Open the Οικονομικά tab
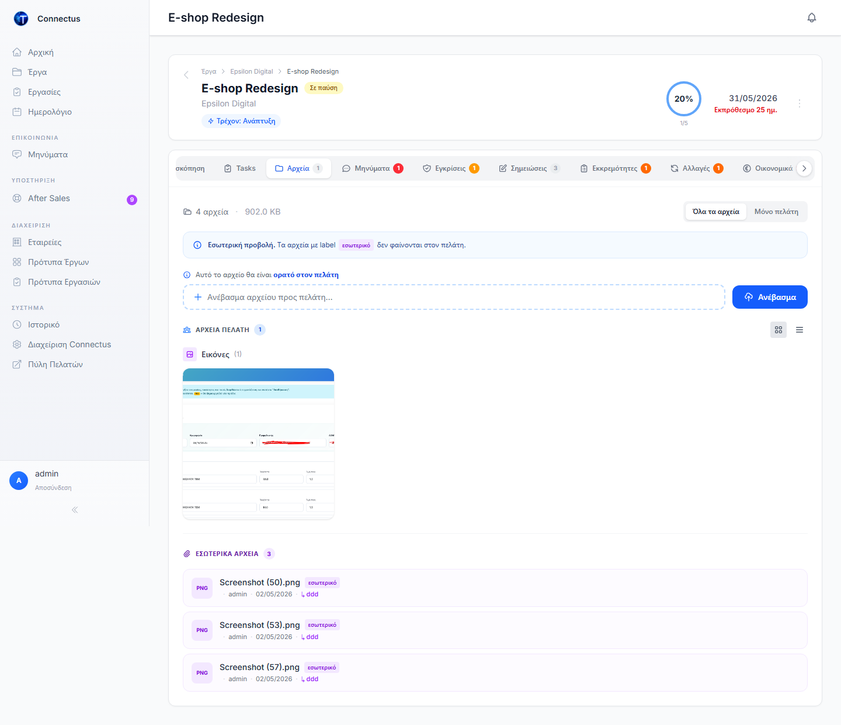The height and width of the screenshot is (725, 841). (768, 168)
